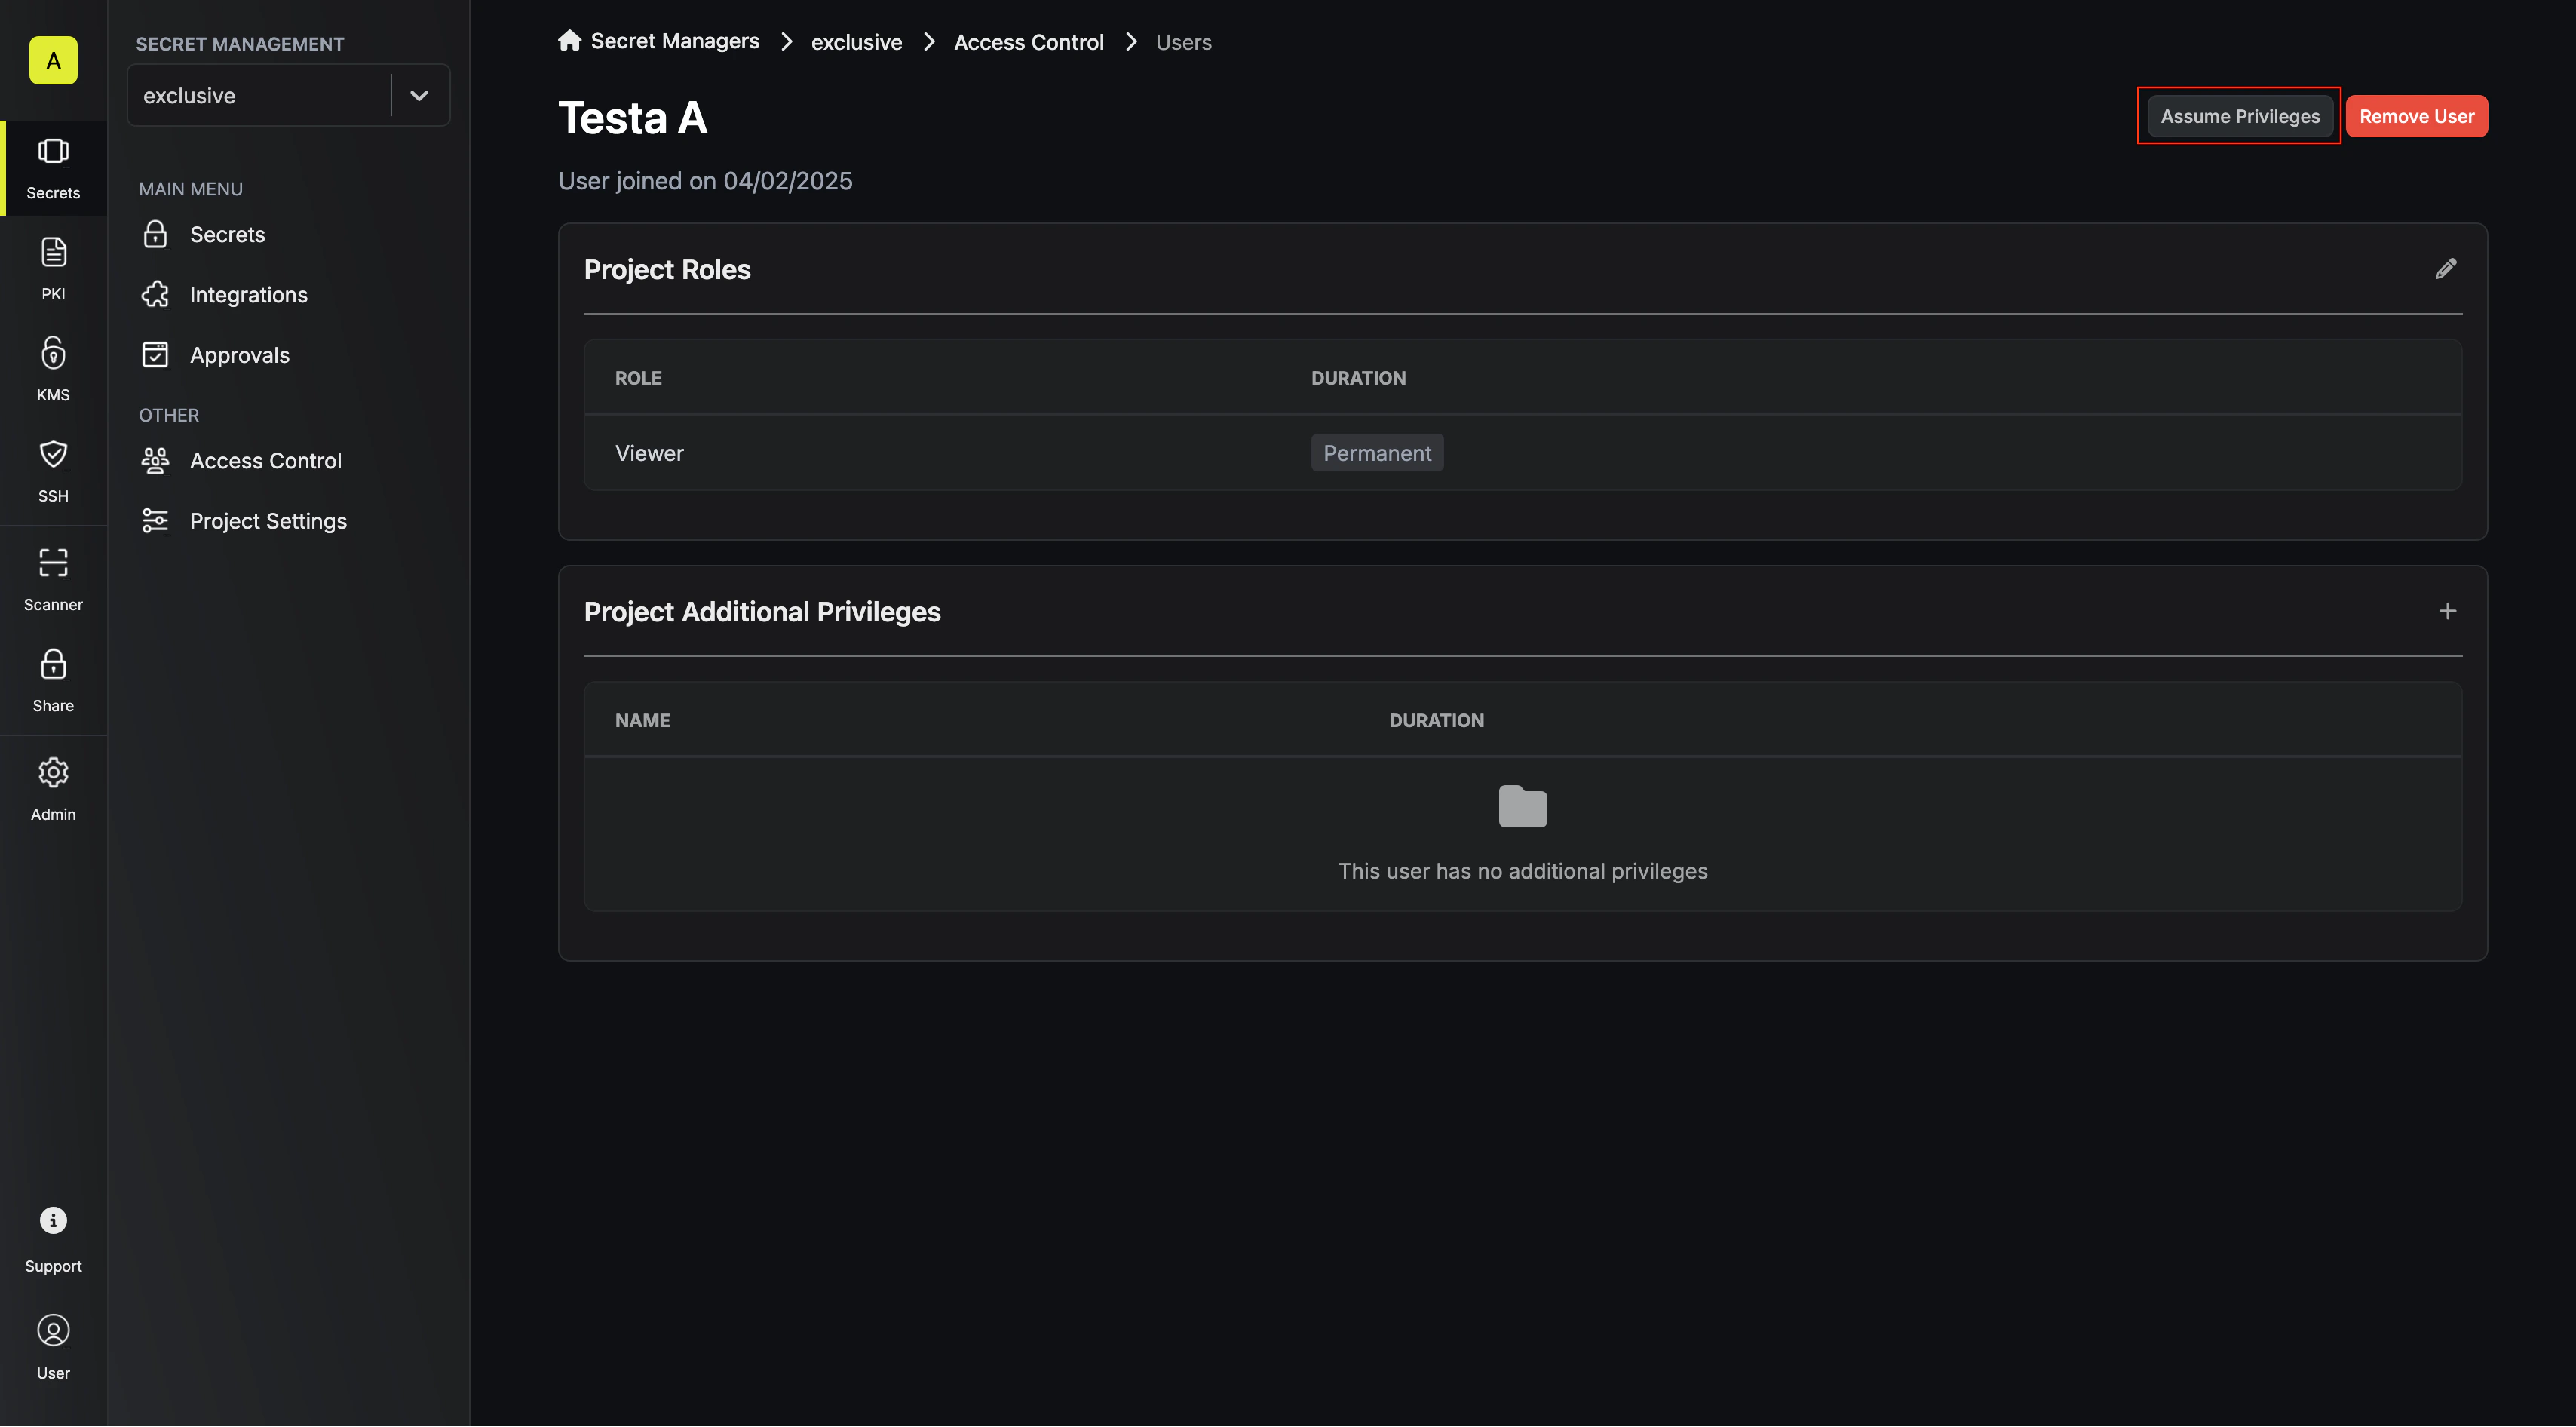Viewport: 2576px width, 1427px height.
Task: Open the exclusive project selector field
Action: point(289,96)
